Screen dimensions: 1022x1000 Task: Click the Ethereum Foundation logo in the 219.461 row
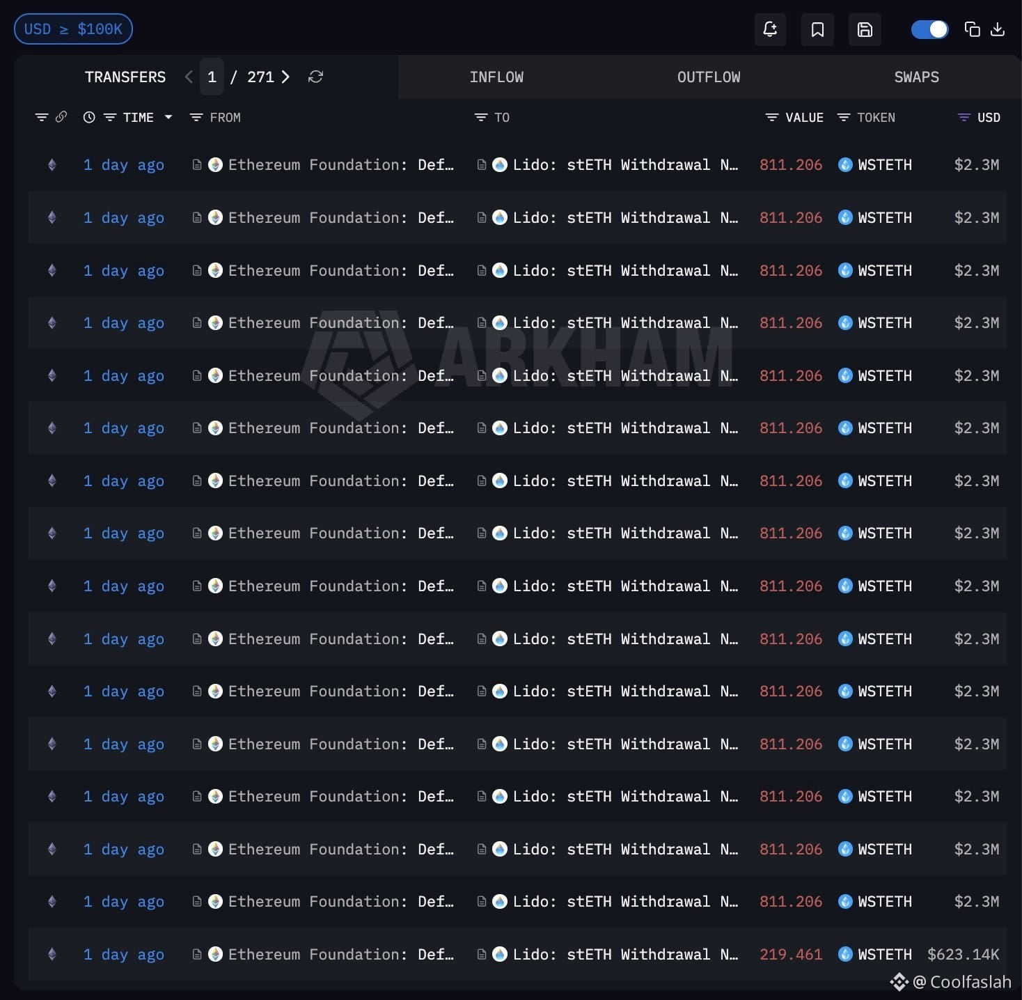coord(216,954)
